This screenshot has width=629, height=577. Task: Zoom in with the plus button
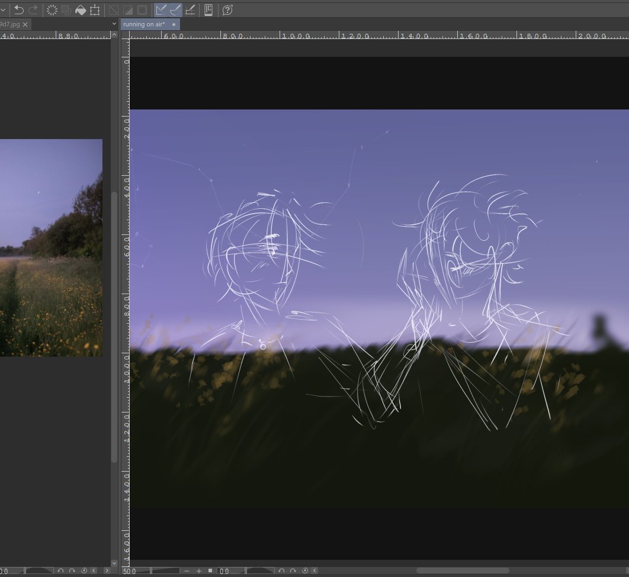[x=199, y=570]
